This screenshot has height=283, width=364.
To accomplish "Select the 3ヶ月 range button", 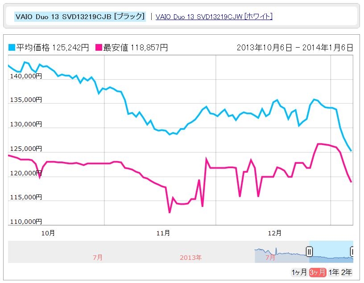I will 317,272.
